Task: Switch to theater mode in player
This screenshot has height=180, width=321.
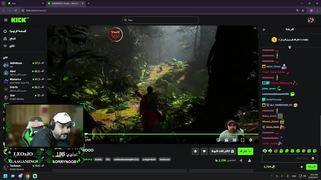Action: click(x=234, y=140)
